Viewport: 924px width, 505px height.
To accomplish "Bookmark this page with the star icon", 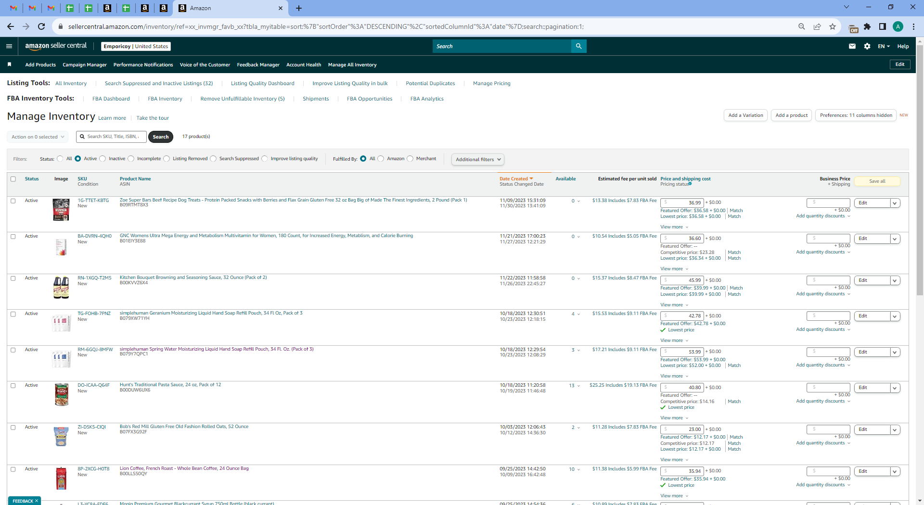I will 833,26.
